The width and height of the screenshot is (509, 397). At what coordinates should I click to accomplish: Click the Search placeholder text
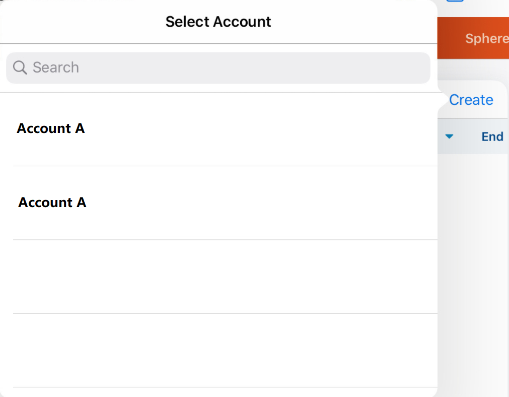click(x=56, y=68)
